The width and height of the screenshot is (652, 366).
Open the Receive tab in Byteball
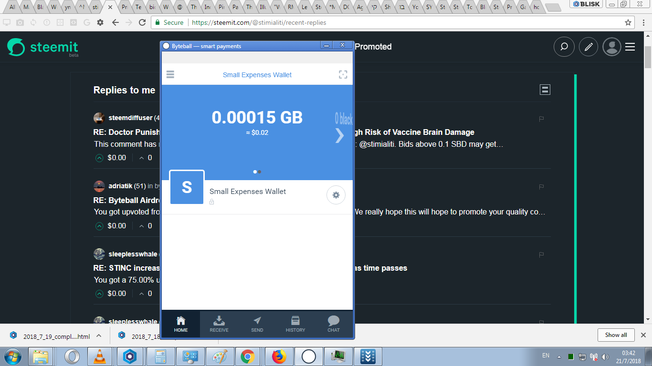pos(219,324)
